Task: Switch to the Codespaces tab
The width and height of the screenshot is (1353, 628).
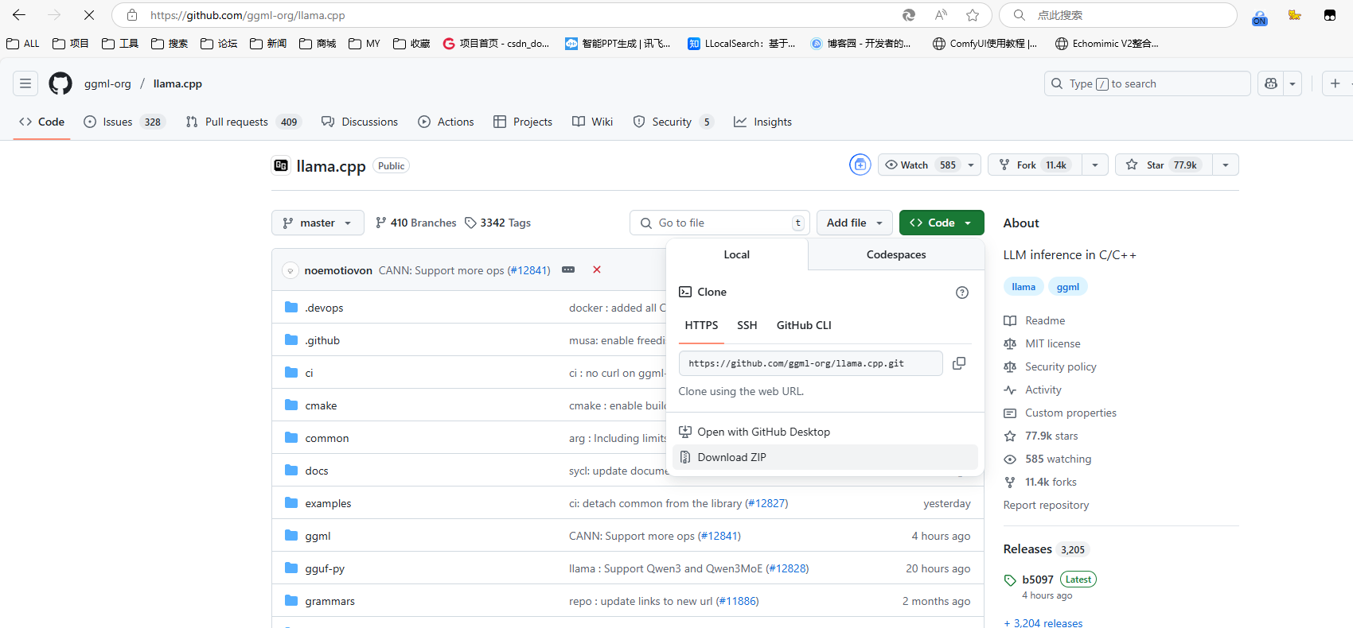Action: (x=896, y=254)
